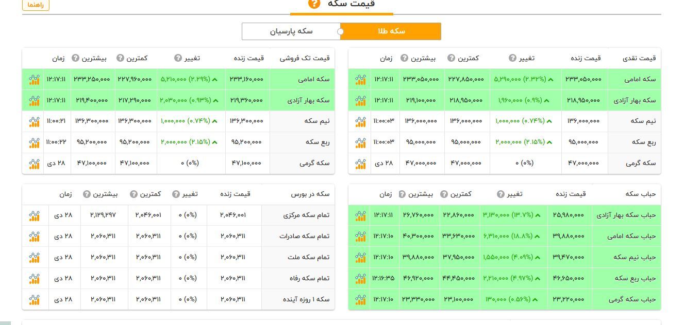Flip the coin category toggle switch
The height and width of the screenshot is (325, 684).
pyautogui.click(x=341, y=31)
